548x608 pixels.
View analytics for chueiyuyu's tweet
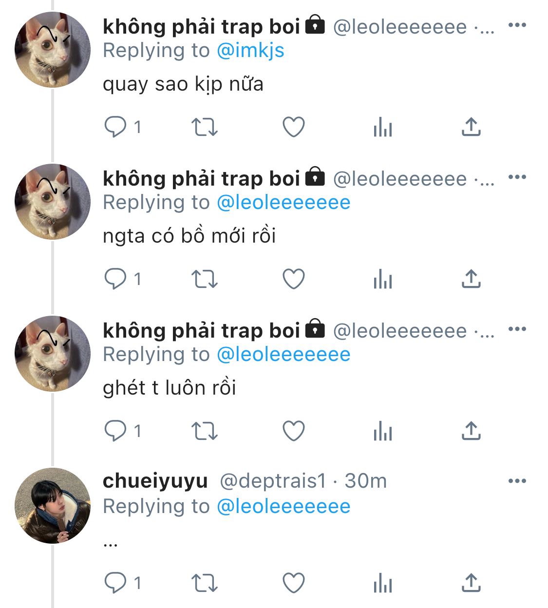click(382, 583)
